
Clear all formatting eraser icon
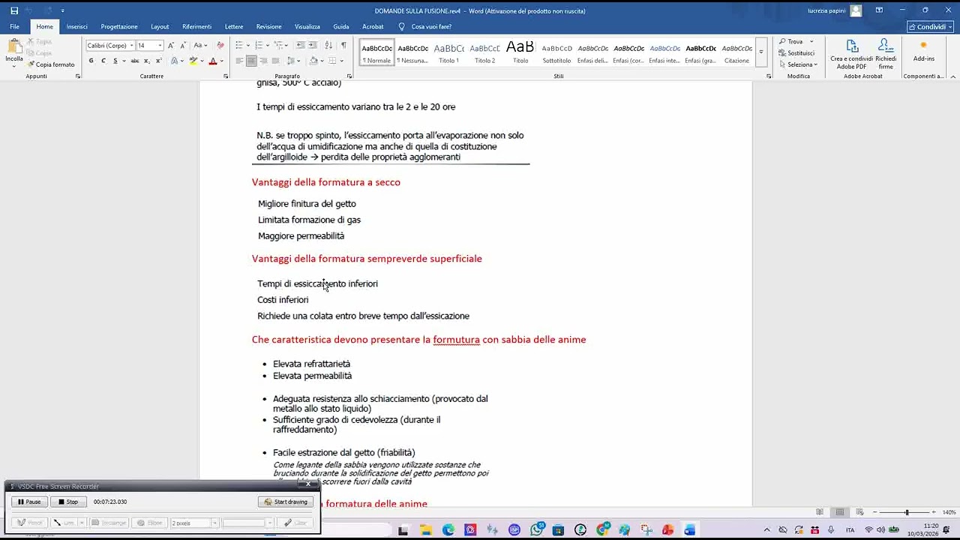(220, 46)
